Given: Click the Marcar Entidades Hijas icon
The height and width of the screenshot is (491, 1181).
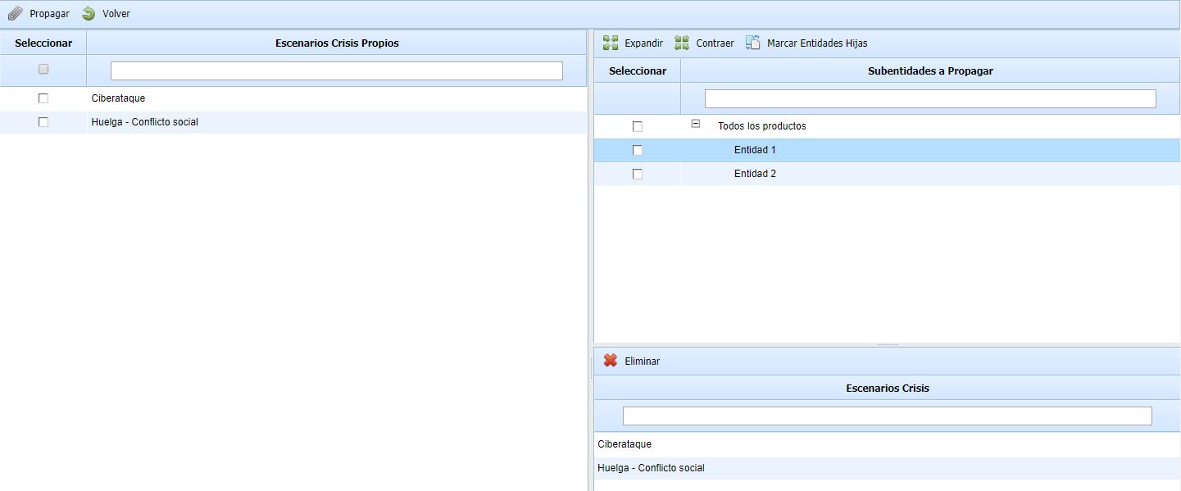Looking at the screenshot, I should (x=752, y=43).
